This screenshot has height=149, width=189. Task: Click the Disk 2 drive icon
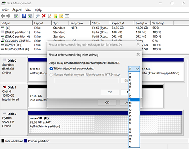tap(4, 113)
